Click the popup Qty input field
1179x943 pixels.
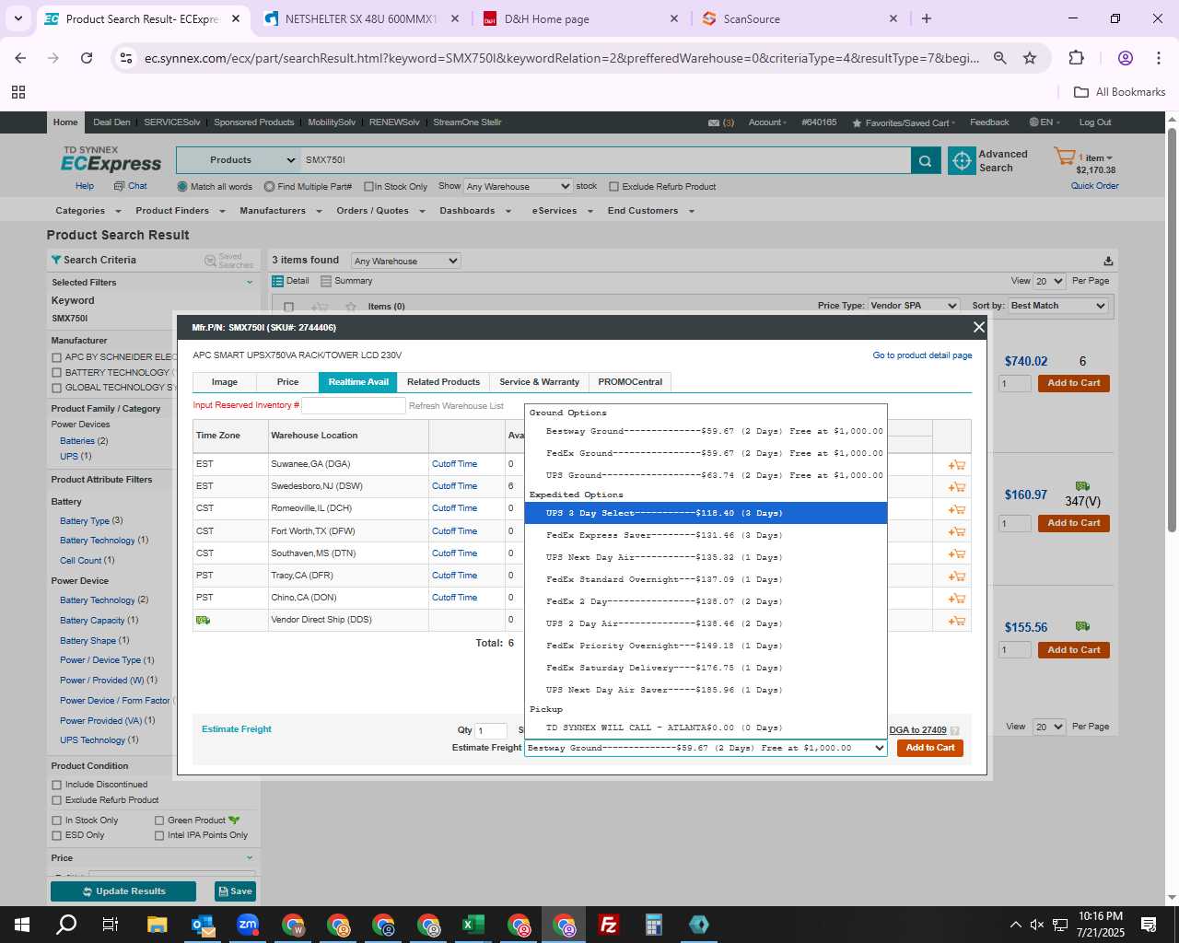tap(491, 730)
